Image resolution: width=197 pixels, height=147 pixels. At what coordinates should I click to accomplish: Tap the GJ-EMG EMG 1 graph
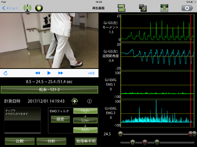[158, 85]
